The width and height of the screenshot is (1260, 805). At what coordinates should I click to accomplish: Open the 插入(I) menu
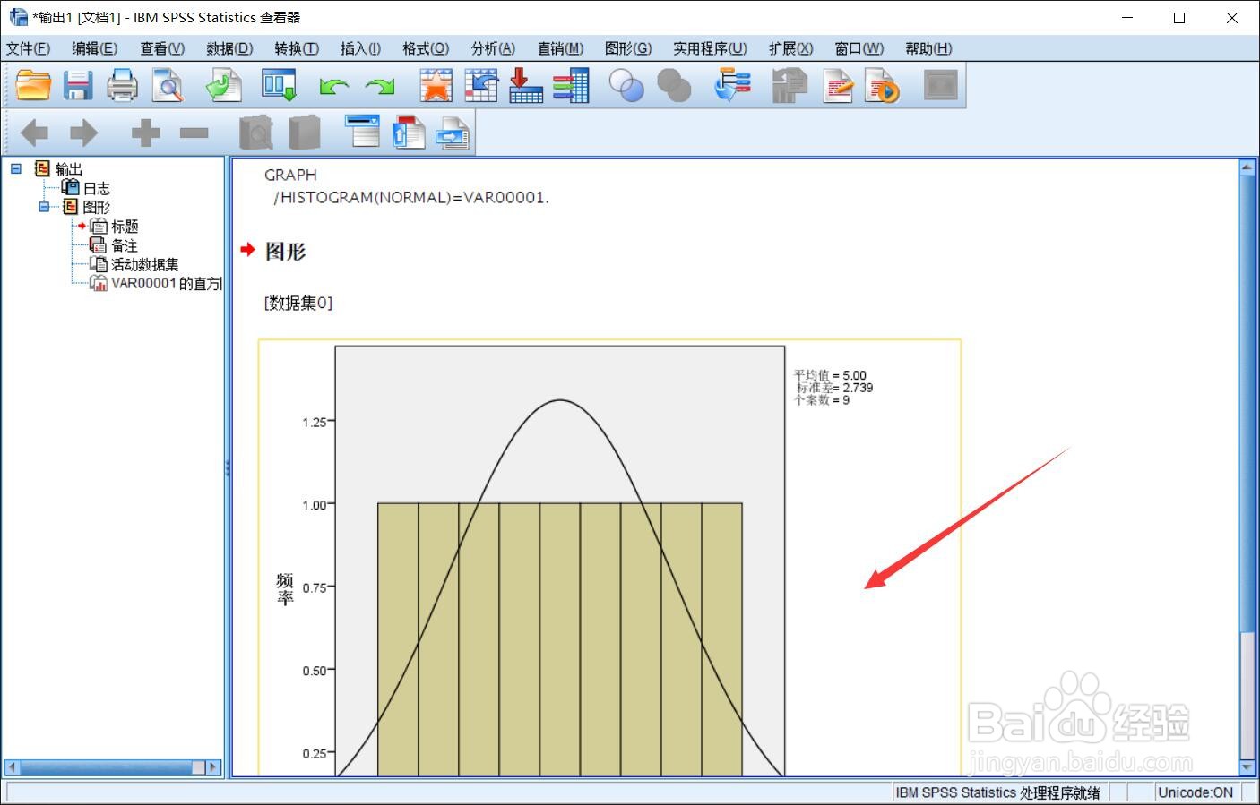pyautogui.click(x=360, y=48)
